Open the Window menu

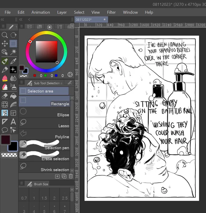click(x=130, y=12)
